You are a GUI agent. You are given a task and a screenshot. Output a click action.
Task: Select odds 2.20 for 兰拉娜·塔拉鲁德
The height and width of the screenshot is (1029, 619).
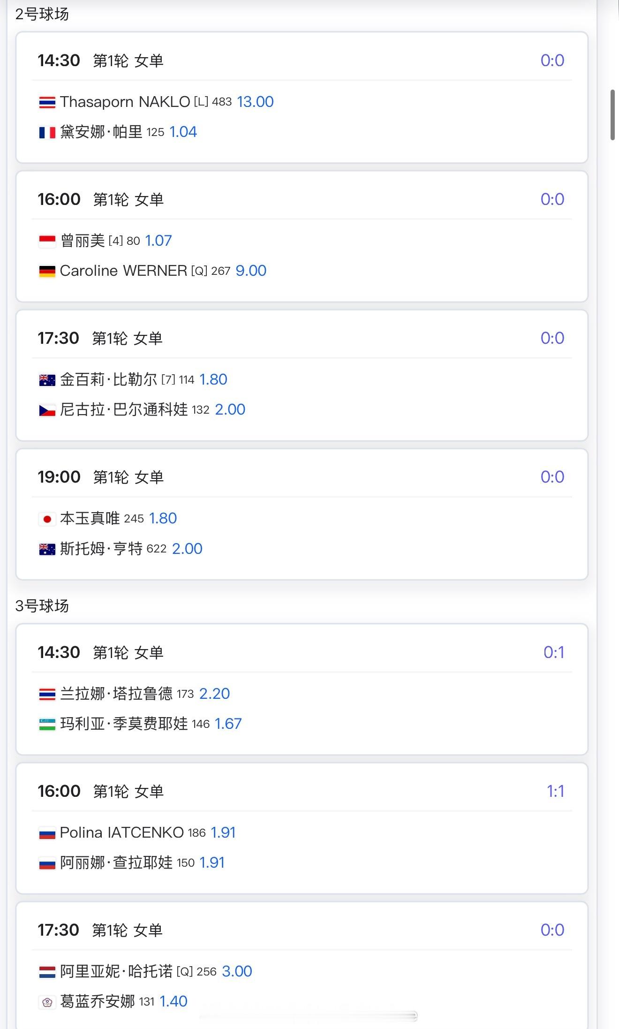coord(214,694)
